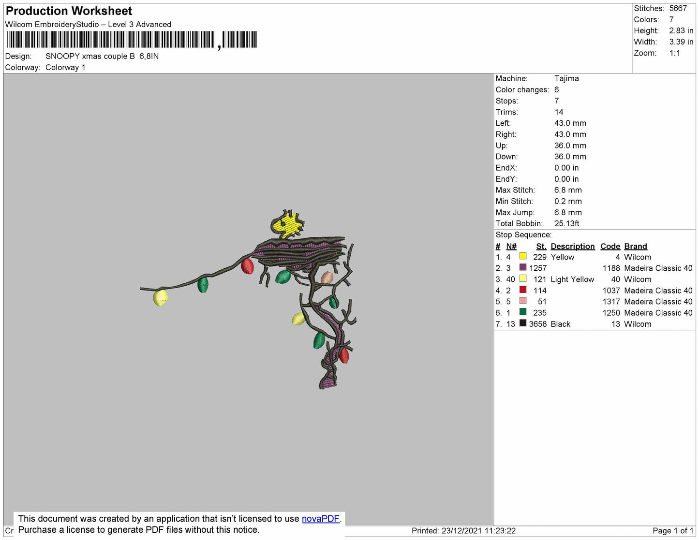This screenshot has width=699, height=540.
Task: Click the 'Production Worksheet' title
Action: click(x=69, y=11)
